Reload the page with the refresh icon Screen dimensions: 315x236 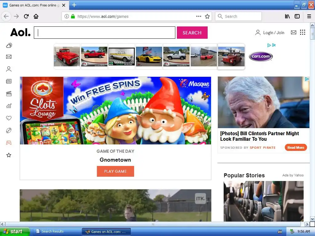[x=26, y=16]
